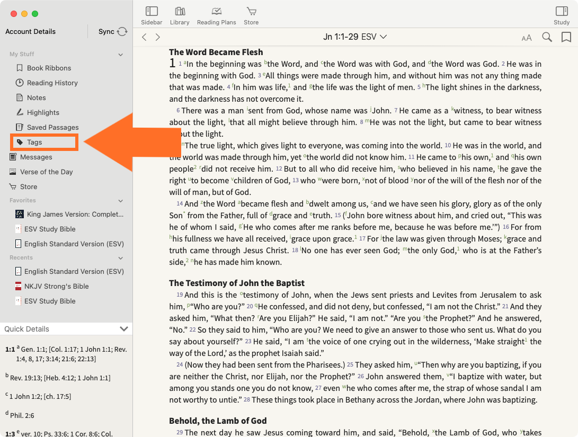Click the Verse of the Day picture icon
Image resolution: width=578 pixels, height=437 pixels.
[x=13, y=172]
